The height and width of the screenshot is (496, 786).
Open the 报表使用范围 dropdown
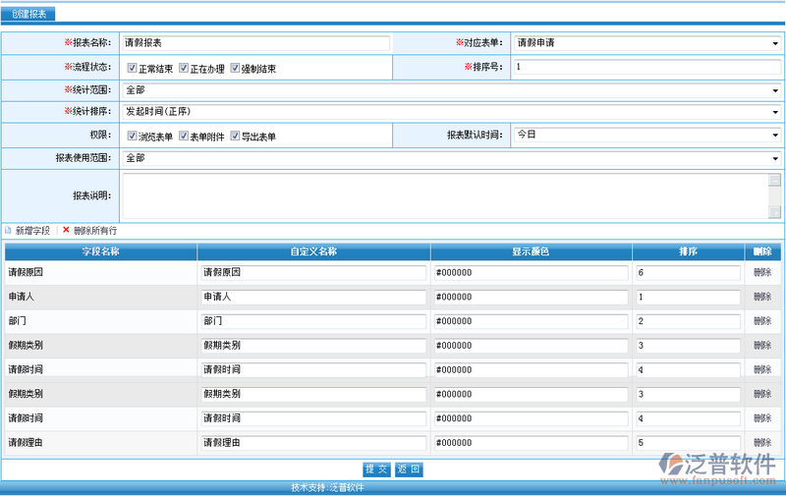451,158
